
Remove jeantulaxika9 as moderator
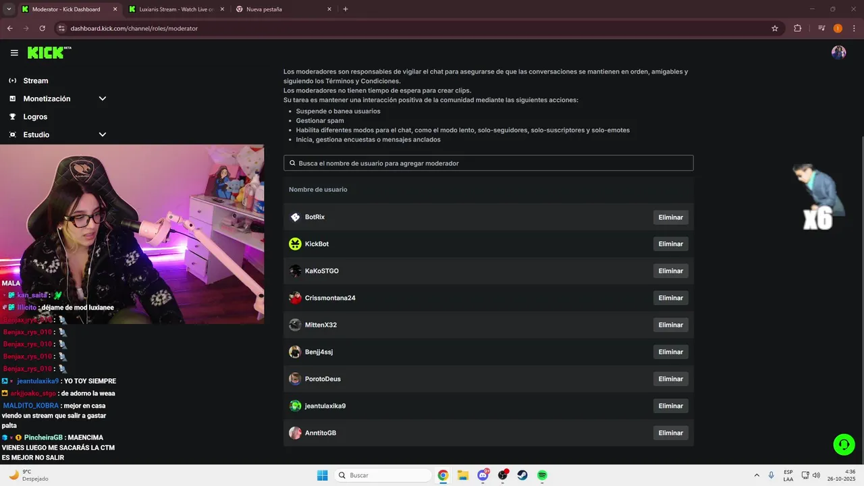click(x=670, y=406)
